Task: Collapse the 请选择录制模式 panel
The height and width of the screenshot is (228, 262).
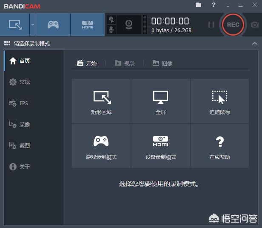Action: coord(255,44)
